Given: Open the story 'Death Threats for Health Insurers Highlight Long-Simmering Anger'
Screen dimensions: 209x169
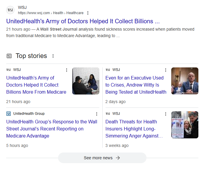Looking at the screenshot, I should [x=134, y=129].
